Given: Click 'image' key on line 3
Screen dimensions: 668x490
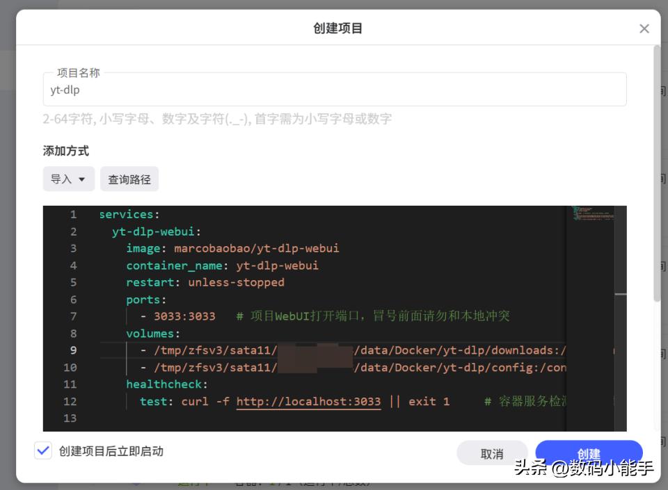Looking at the screenshot, I should 143,248.
